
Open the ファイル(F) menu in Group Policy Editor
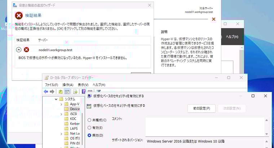[51, 85]
